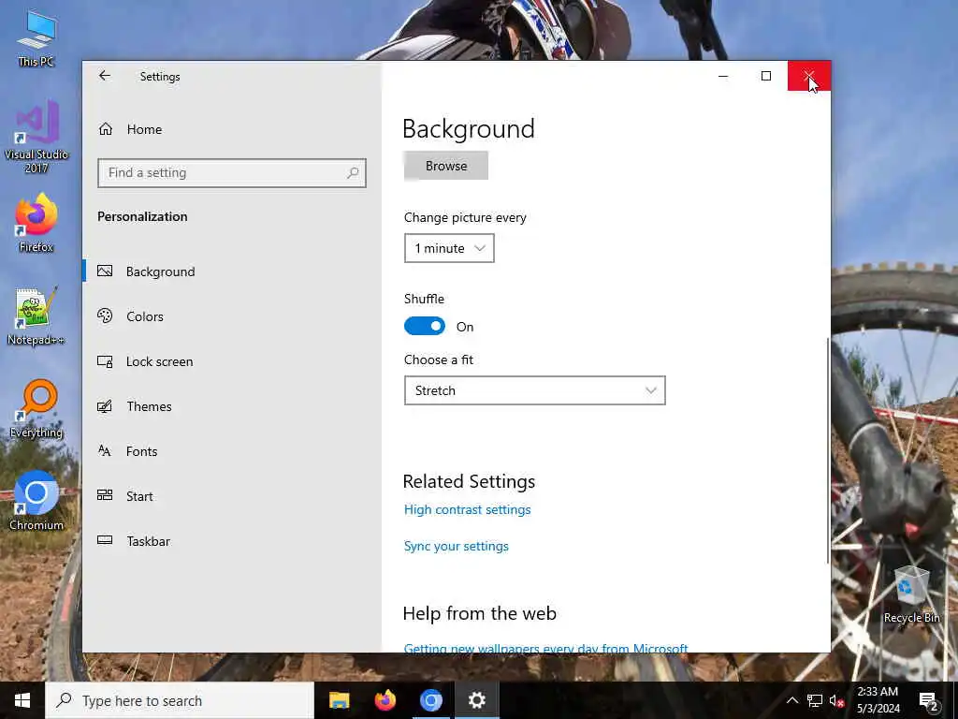Image resolution: width=958 pixels, height=719 pixels.
Task: Open the Fonts page
Action: pyautogui.click(x=232, y=451)
